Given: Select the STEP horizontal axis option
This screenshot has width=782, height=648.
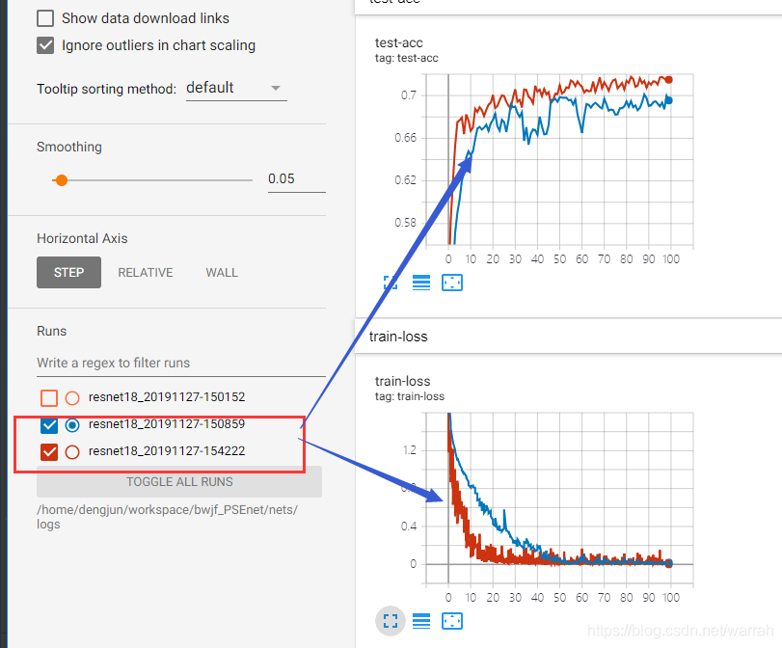Looking at the screenshot, I should pos(68,273).
